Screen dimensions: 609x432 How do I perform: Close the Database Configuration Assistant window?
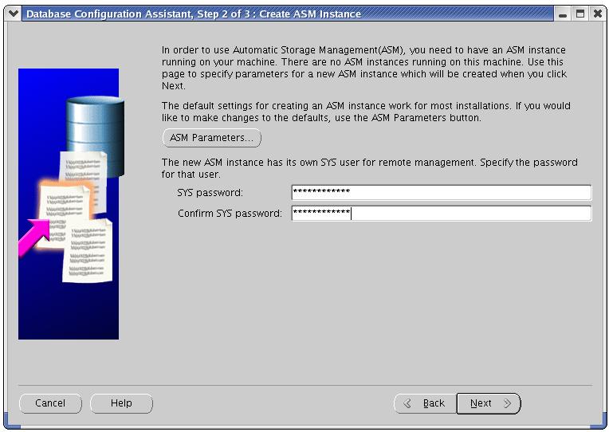[596, 14]
